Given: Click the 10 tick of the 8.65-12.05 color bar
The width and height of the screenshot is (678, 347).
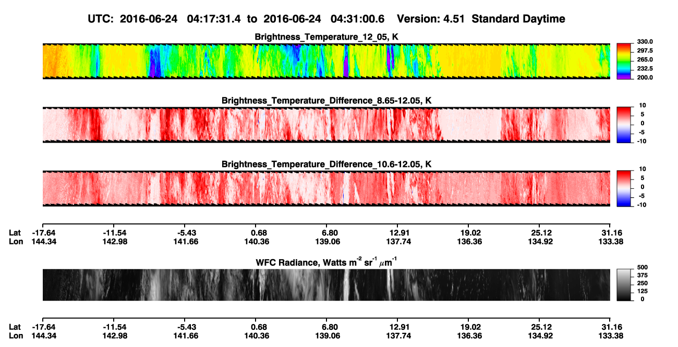Looking at the screenshot, I should (642, 105).
